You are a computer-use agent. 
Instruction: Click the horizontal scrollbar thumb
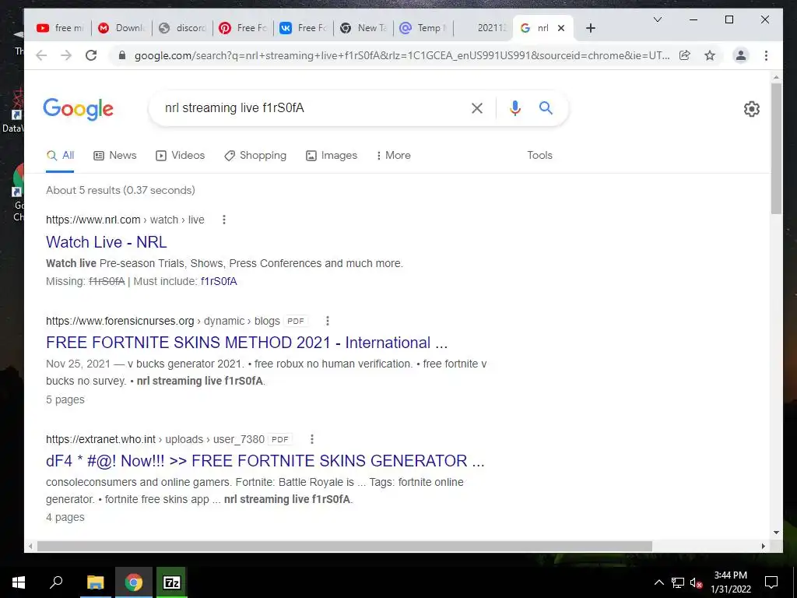point(344,546)
